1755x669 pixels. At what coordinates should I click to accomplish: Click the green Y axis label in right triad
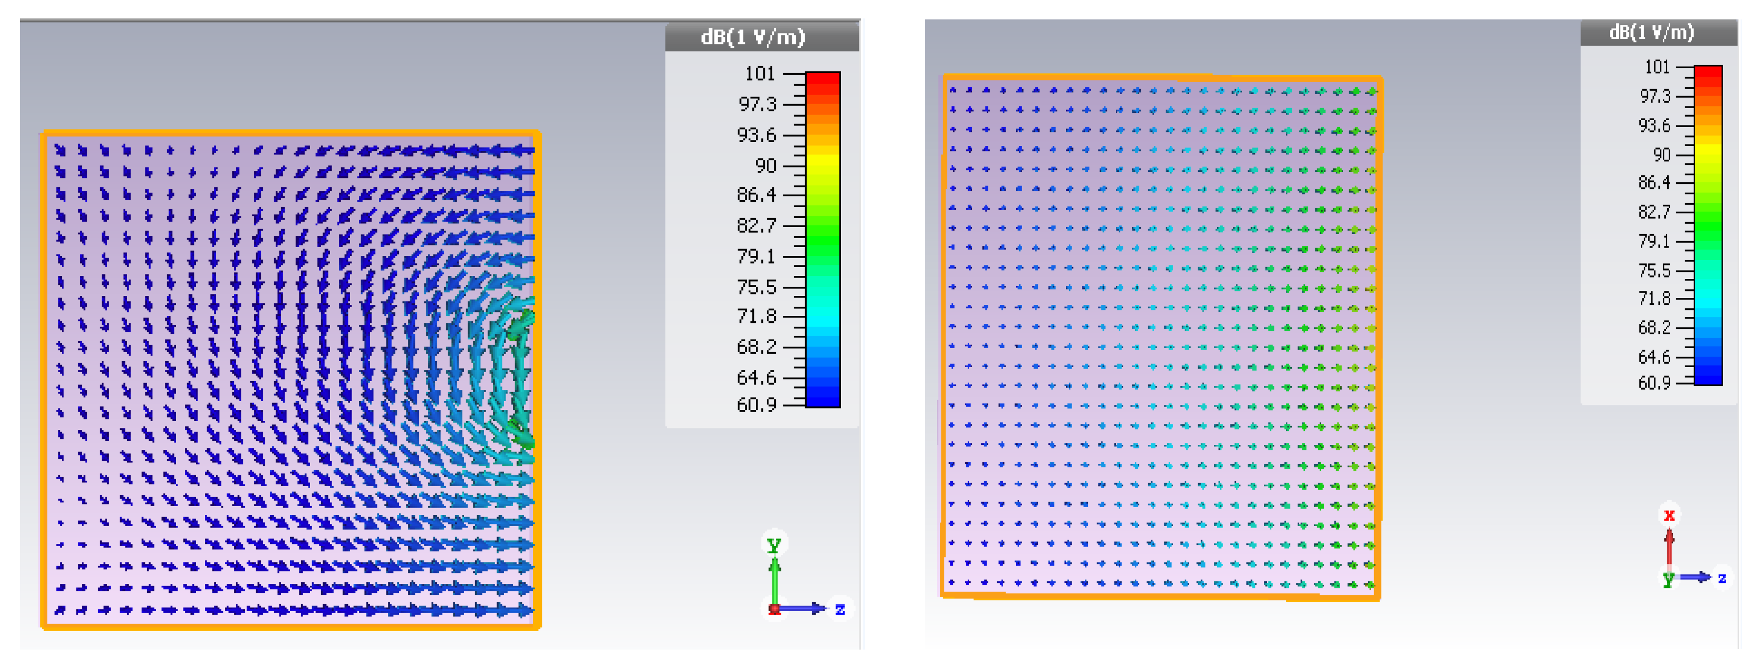point(1668,580)
